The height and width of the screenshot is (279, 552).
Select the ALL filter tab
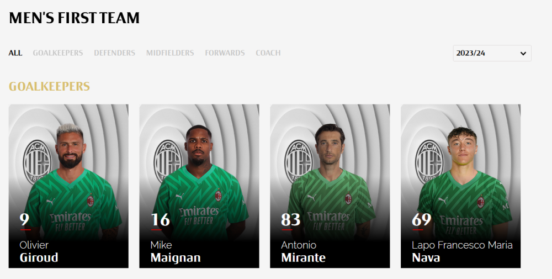[x=15, y=53]
